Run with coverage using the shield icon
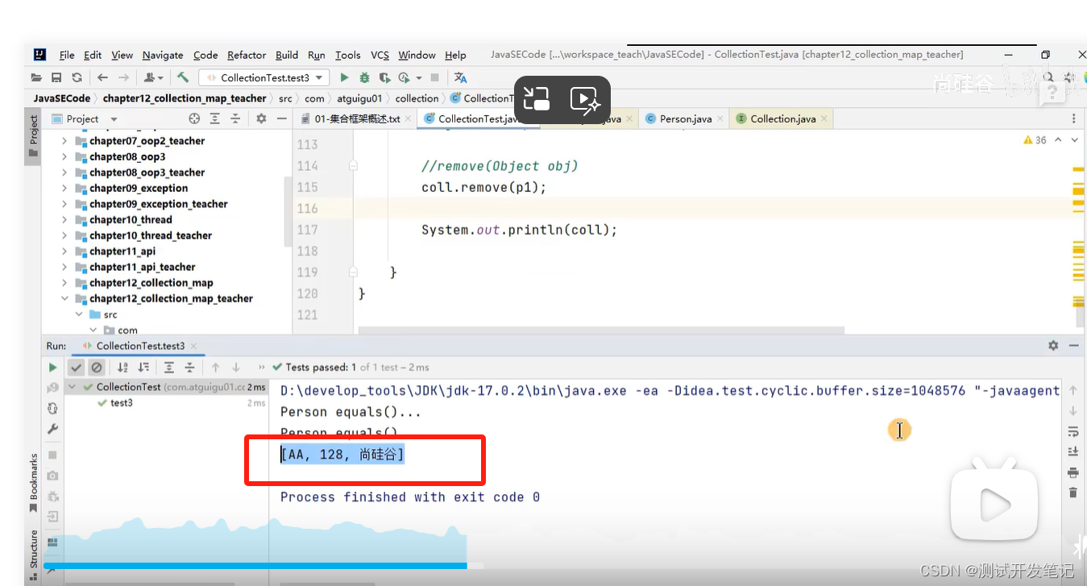This screenshot has width=1087, height=586. [x=384, y=77]
